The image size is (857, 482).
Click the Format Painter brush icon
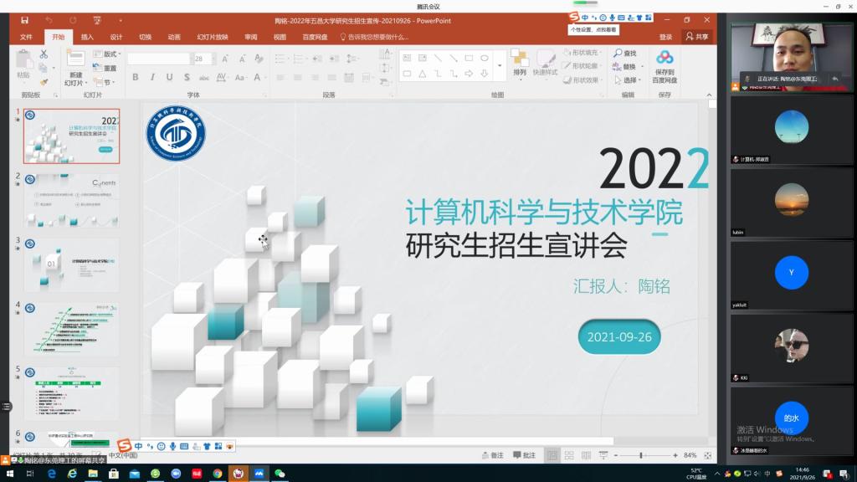pyautogui.click(x=44, y=82)
